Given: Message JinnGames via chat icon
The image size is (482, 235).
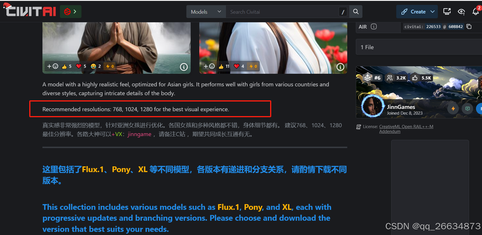Looking at the screenshot, I should tap(467, 109).
